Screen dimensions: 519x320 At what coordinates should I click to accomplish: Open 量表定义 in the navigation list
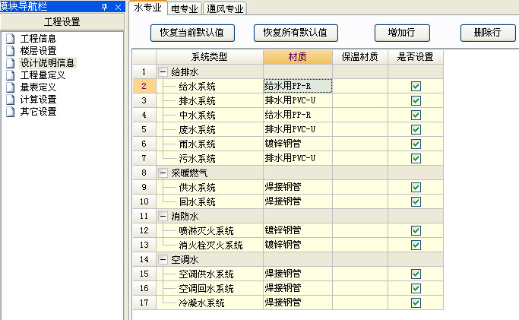point(39,87)
